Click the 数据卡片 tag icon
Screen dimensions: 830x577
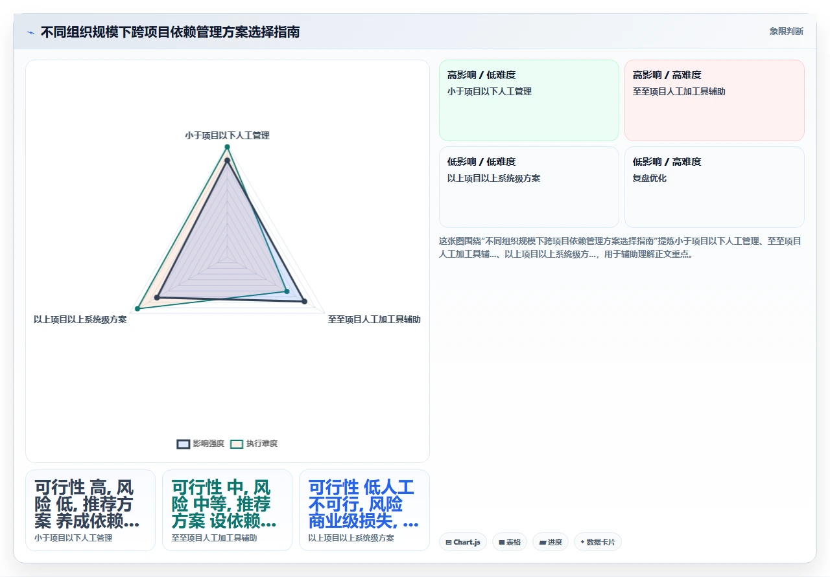click(582, 542)
